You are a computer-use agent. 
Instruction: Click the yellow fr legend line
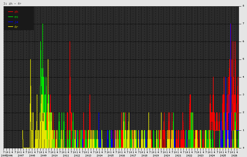[10, 27]
